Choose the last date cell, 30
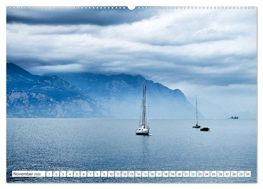 point(248,174)
